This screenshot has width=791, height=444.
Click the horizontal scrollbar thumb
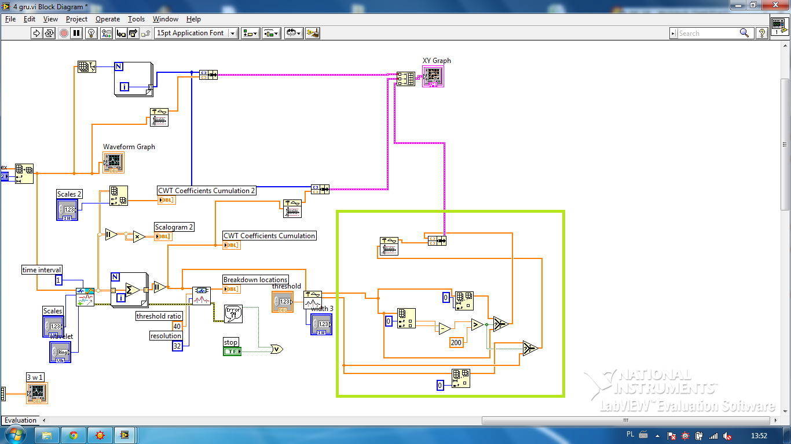pyautogui.click(x=625, y=420)
